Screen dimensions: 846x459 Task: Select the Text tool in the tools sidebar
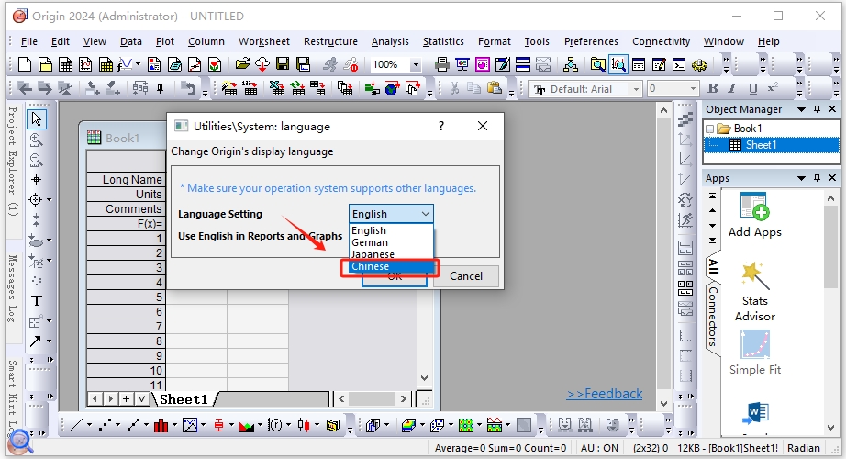[x=37, y=300]
